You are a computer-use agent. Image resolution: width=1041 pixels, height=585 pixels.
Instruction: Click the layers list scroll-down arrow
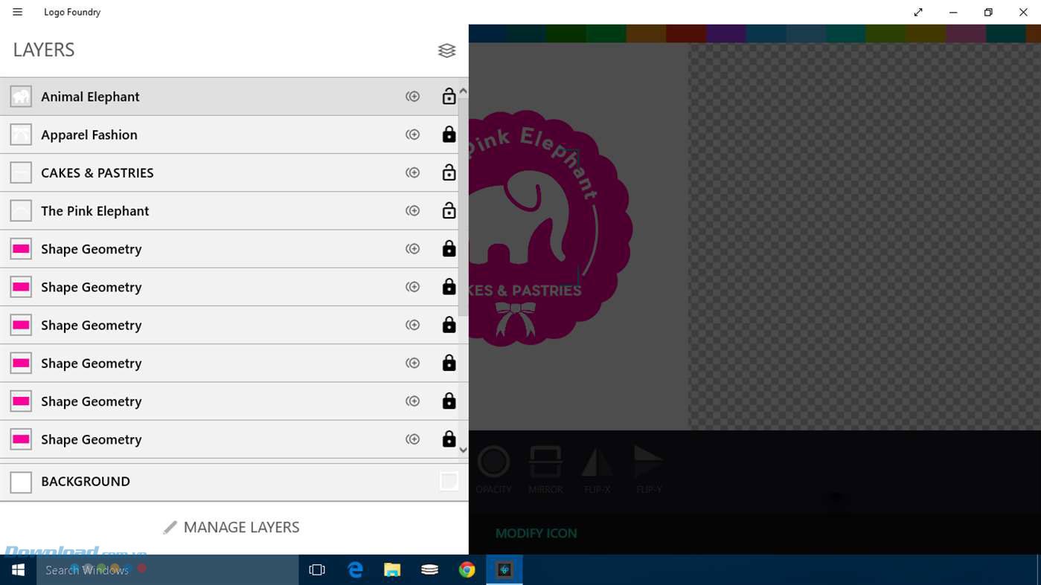click(x=463, y=450)
